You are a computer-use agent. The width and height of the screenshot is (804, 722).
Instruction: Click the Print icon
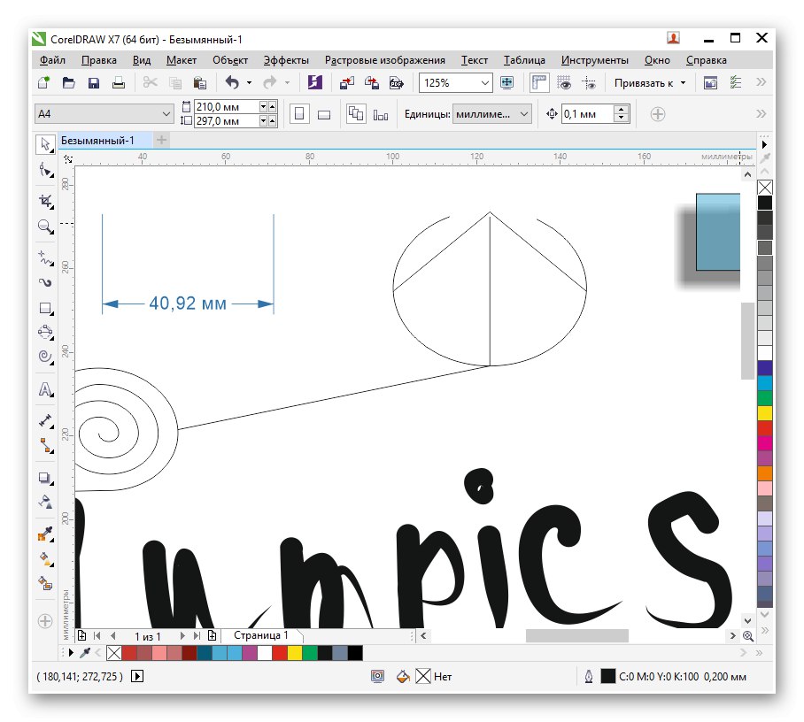[x=119, y=82]
